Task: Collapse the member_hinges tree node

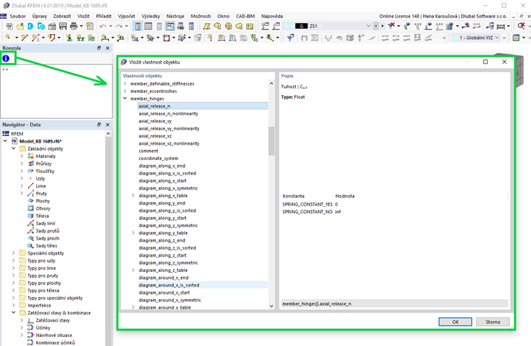Action: [x=125, y=99]
